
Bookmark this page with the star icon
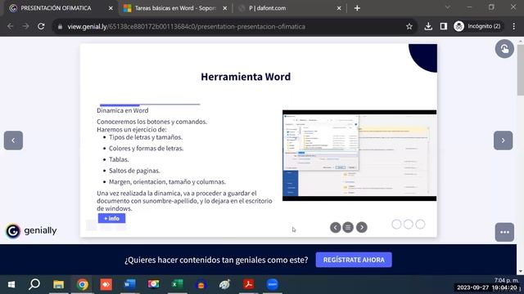point(409,26)
